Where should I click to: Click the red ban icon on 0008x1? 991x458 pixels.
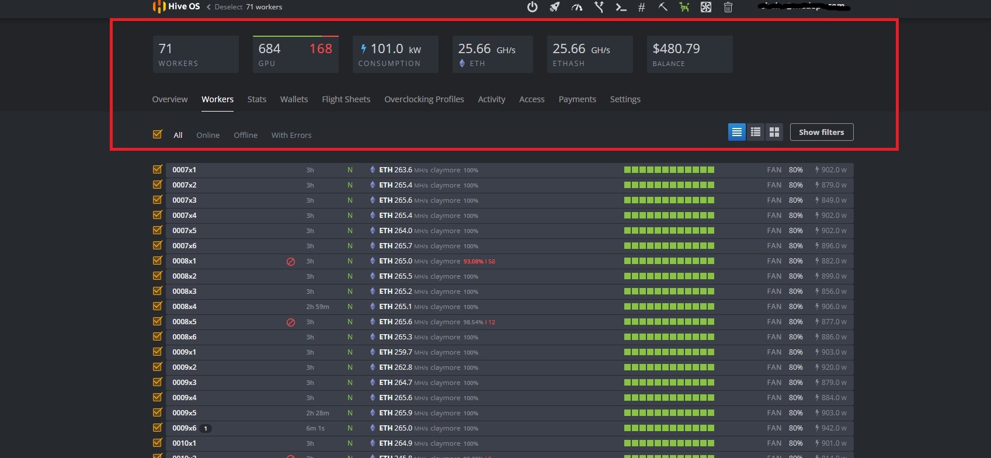coord(291,262)
